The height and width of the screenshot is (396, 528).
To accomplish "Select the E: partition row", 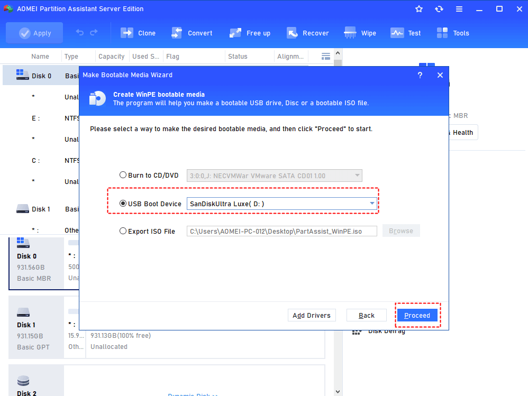I will point(41,118).
